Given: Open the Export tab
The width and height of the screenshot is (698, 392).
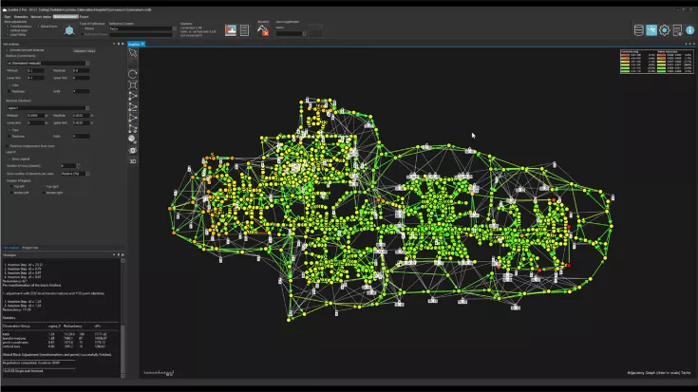Looking at the screenshot, I should (85, 17).
